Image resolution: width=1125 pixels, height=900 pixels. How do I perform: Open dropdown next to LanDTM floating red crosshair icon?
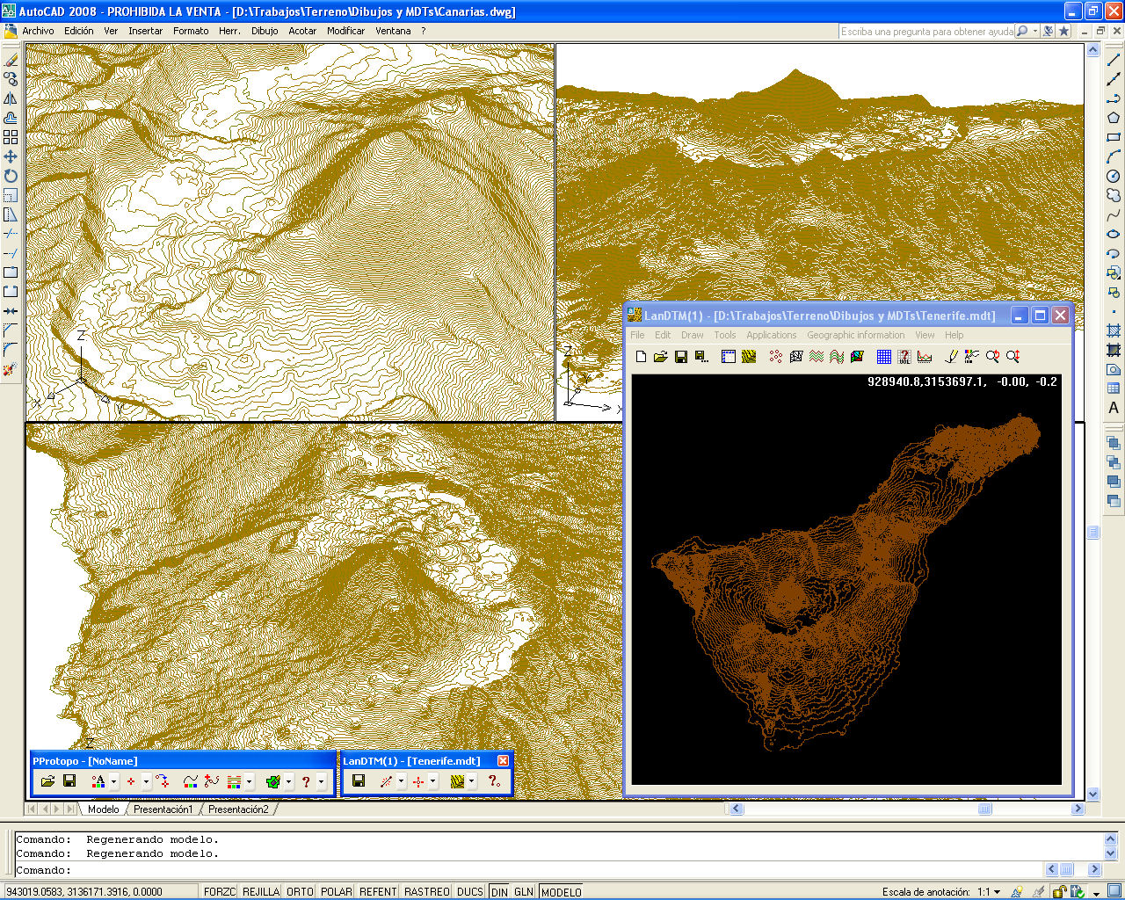click(x=433, y=781)
